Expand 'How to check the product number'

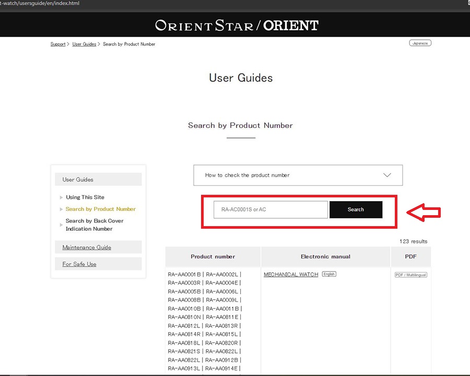(x=298, y=175)
